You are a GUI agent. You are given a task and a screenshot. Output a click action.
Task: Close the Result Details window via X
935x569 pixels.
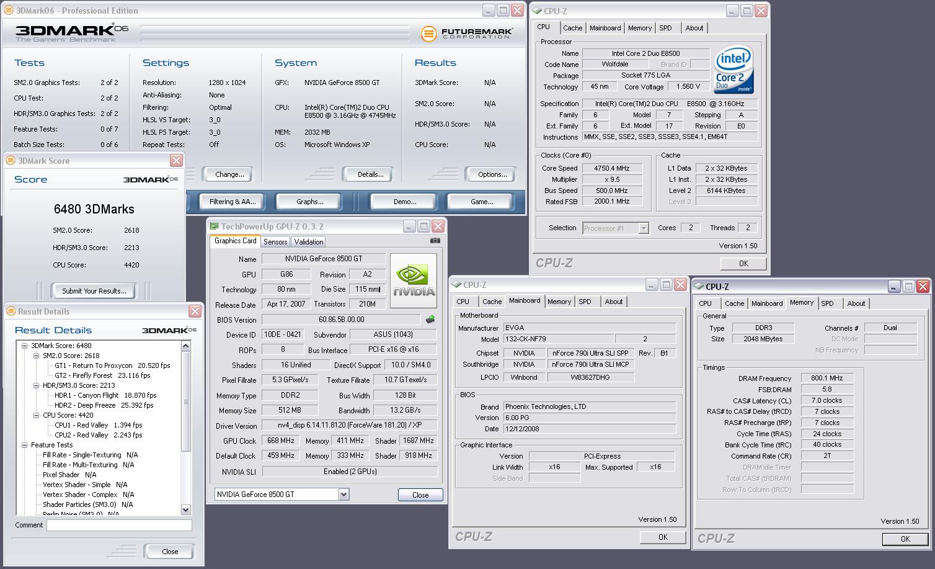195,311
